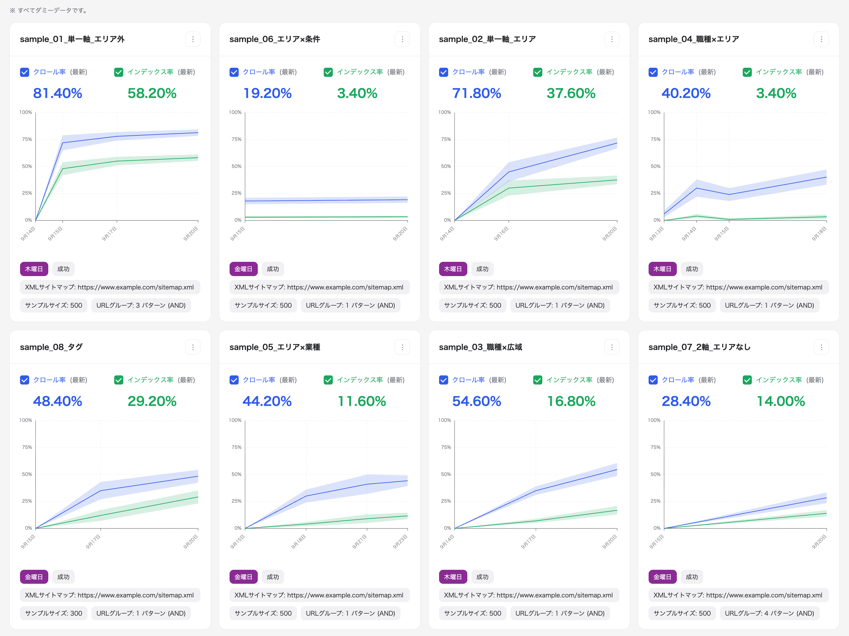Viewport: 849px width, 636px height.
Task: Click the 44.20% crawl rate value
Action: (267, 401)
